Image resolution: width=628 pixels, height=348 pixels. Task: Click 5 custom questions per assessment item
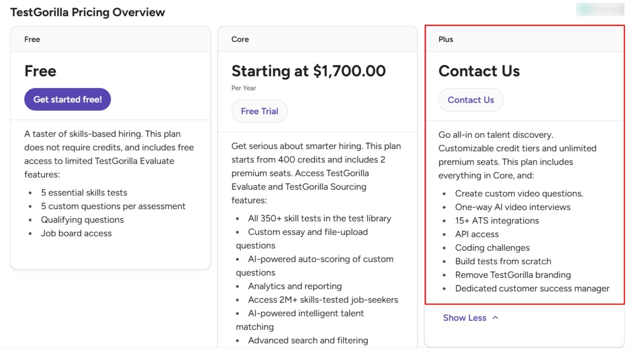tap(113, 206)
